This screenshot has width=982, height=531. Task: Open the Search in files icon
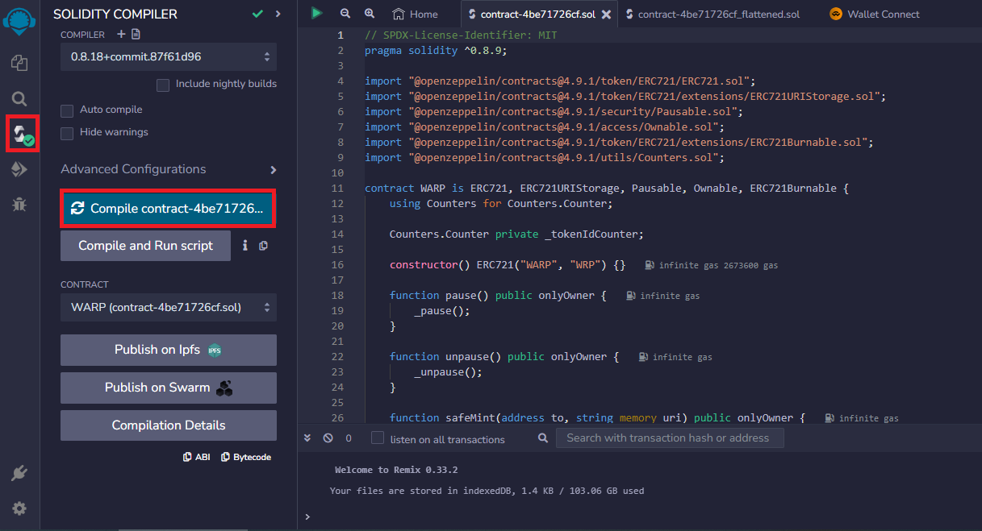[x=19, y=99]
